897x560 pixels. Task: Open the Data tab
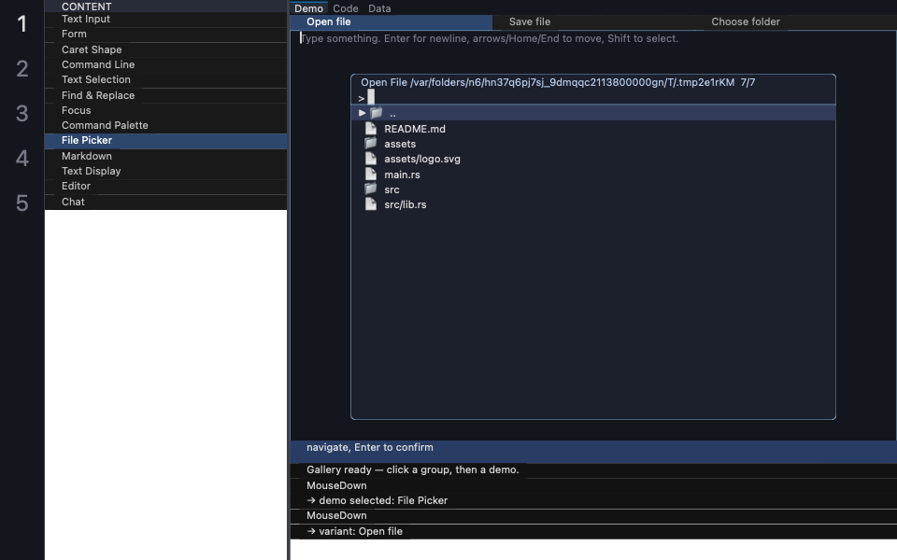379,8
